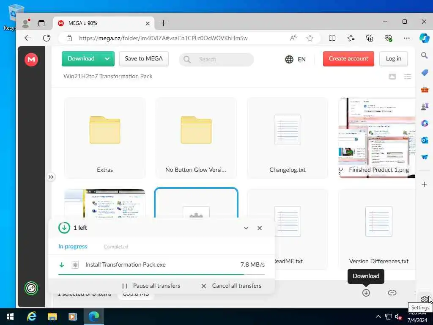View site information lock icon
This screenshot has width=433, height=325.
click(69, 38)
